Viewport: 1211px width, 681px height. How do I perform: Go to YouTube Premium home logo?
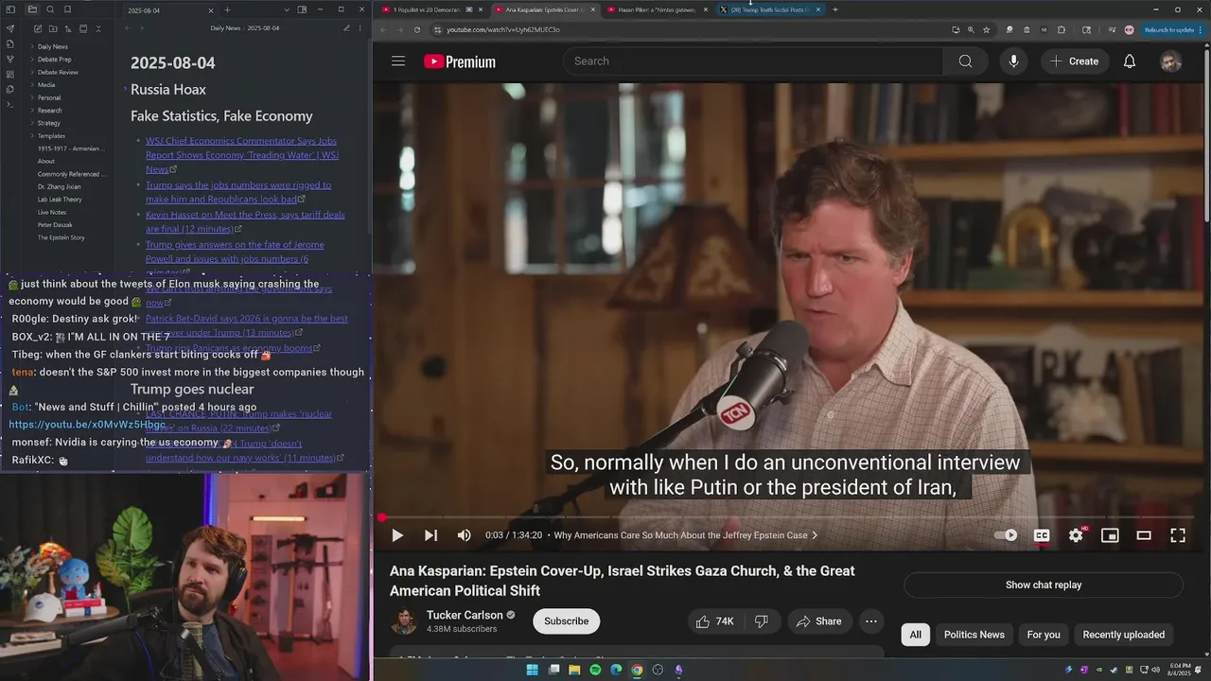click(460, 61)
